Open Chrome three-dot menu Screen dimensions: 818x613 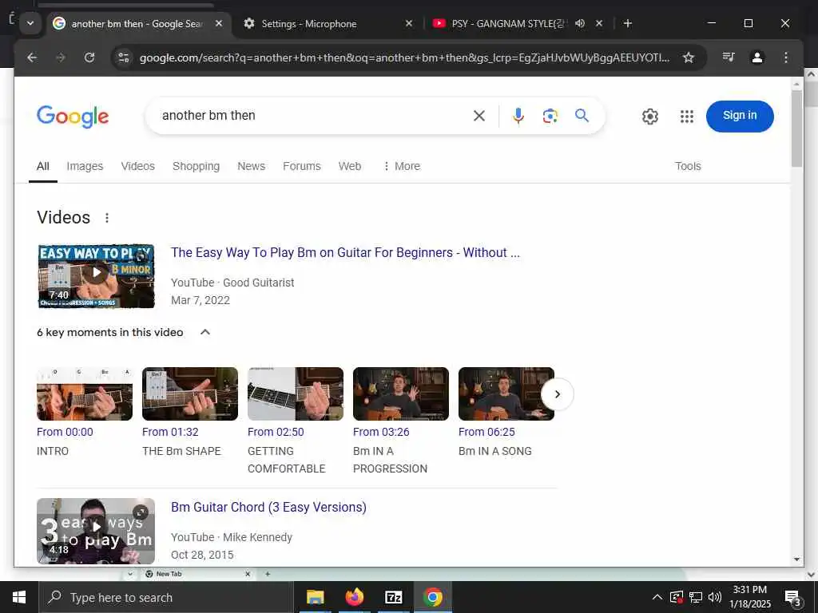(786, 57)
